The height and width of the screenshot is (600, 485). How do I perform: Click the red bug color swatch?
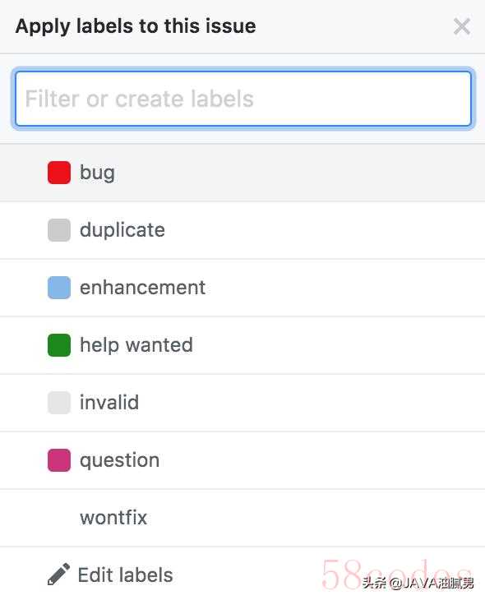point(59,173)
